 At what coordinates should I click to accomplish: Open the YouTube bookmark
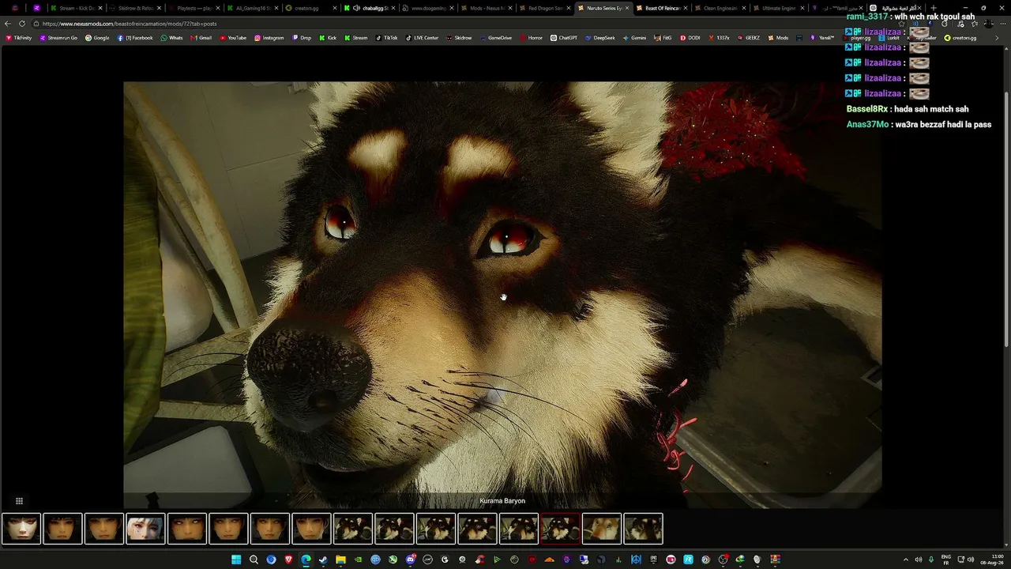[x=233, y=38]
